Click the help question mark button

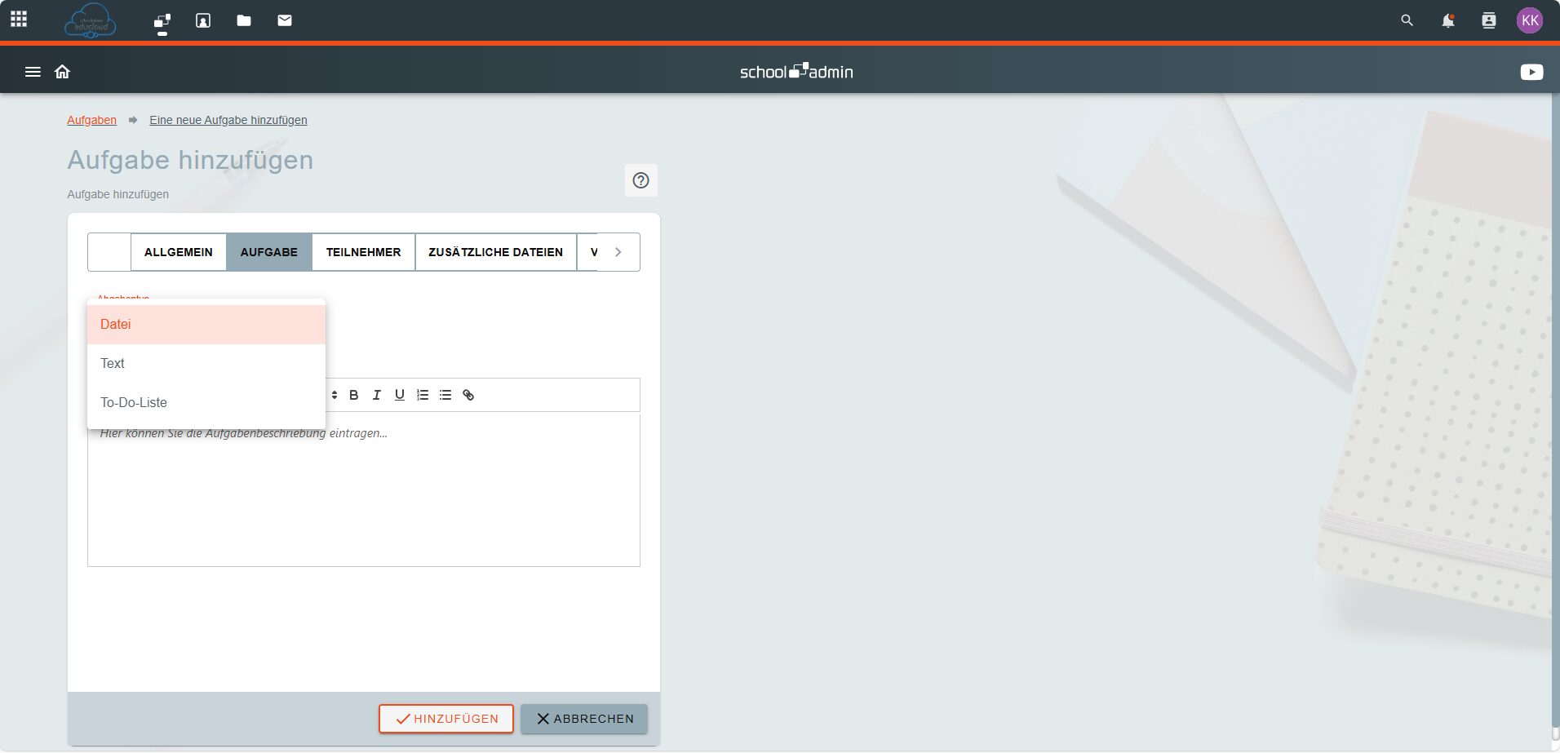640,180
